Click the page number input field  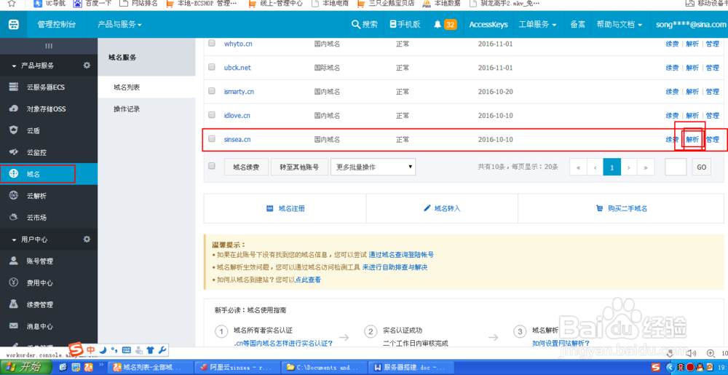point(676,167)
